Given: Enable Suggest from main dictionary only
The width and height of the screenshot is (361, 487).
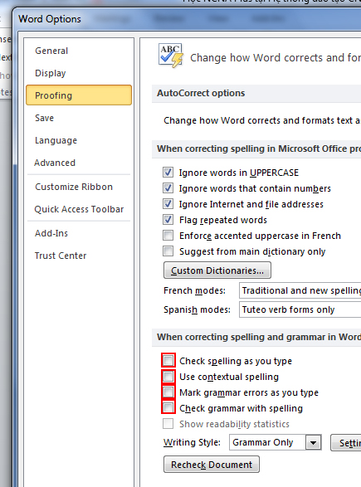Looking at the screenshot, I should (x=168, y=251).
